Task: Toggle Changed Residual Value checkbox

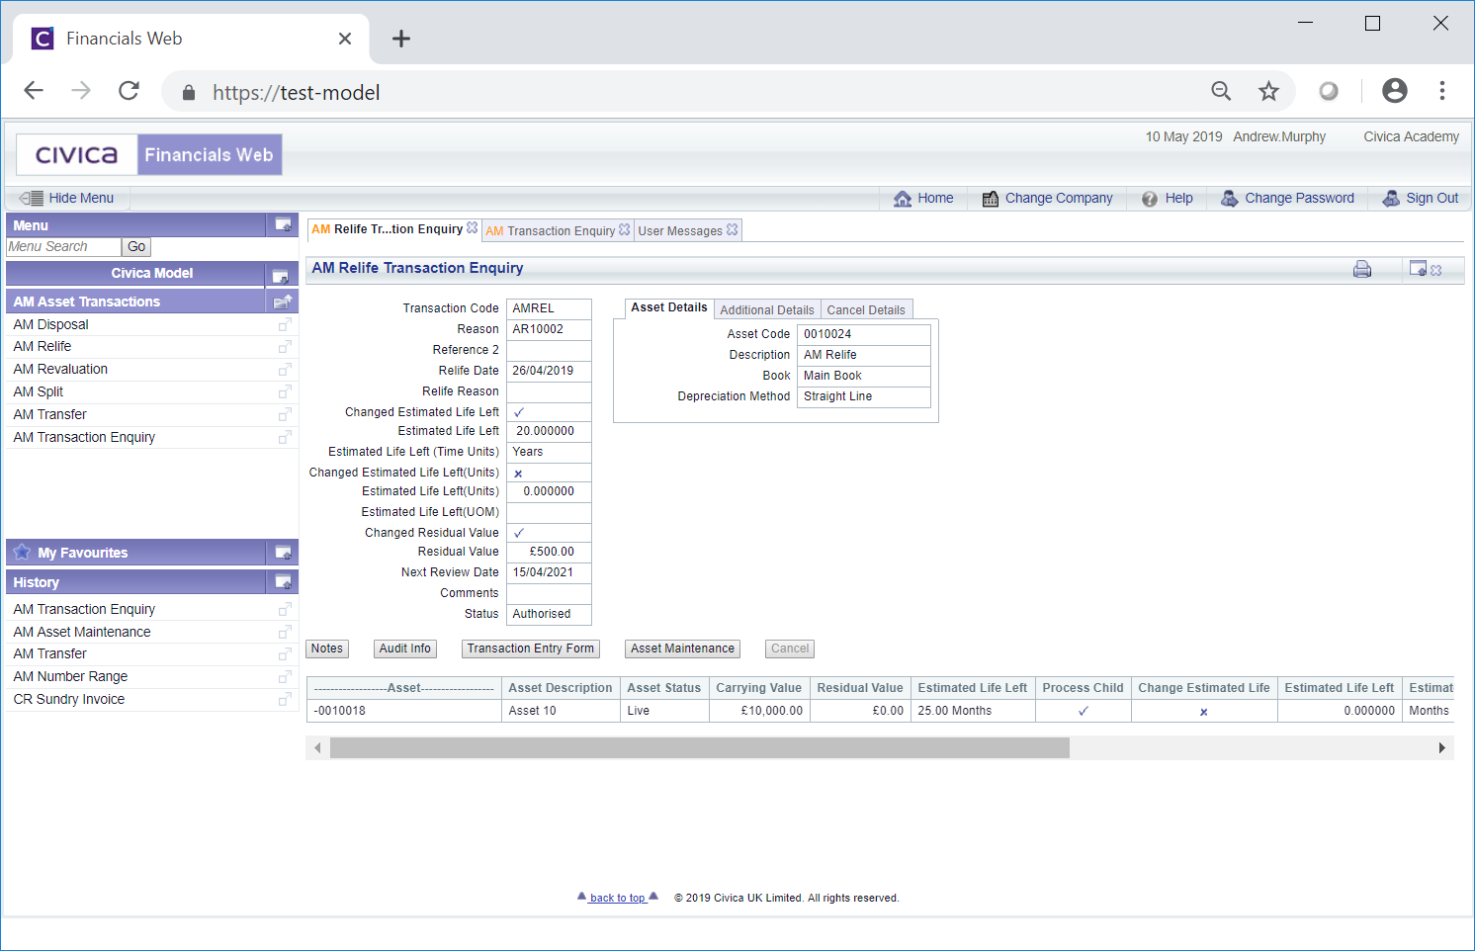Action: tap(519, 533)
